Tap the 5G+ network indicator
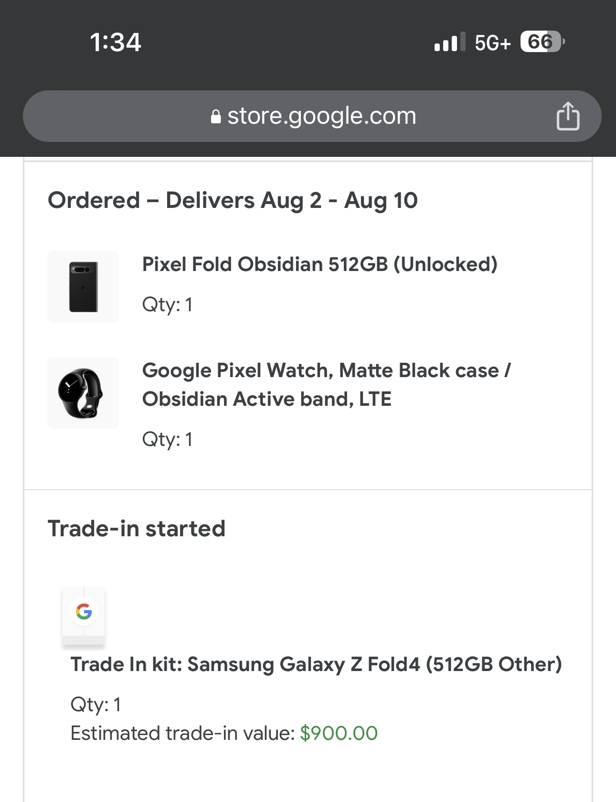This screenshot has width=616, height=802. pos(493,43)
